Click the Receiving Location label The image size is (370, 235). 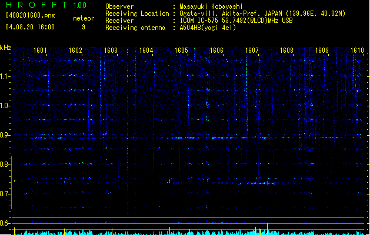pos(137,14)
